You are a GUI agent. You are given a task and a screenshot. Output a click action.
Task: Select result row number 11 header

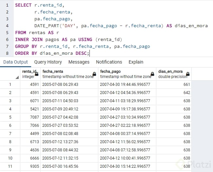click(10, 166)
